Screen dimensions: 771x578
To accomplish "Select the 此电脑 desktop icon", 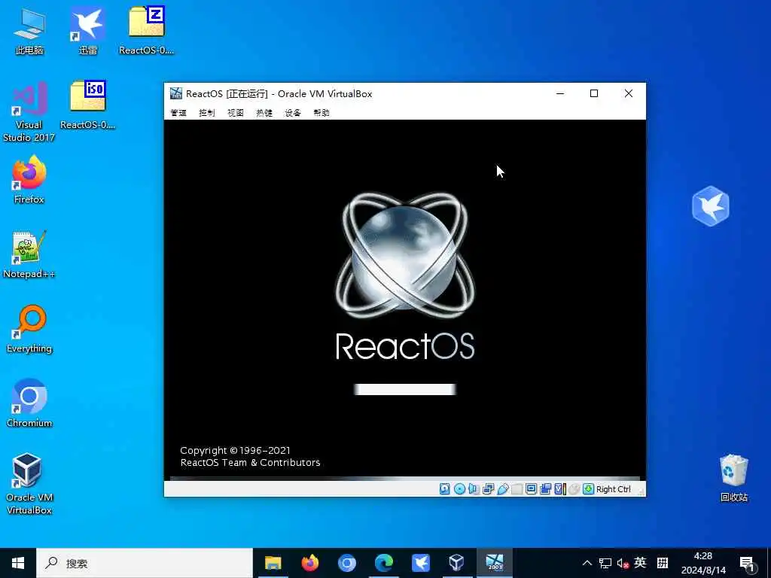I will pos(29,31).
